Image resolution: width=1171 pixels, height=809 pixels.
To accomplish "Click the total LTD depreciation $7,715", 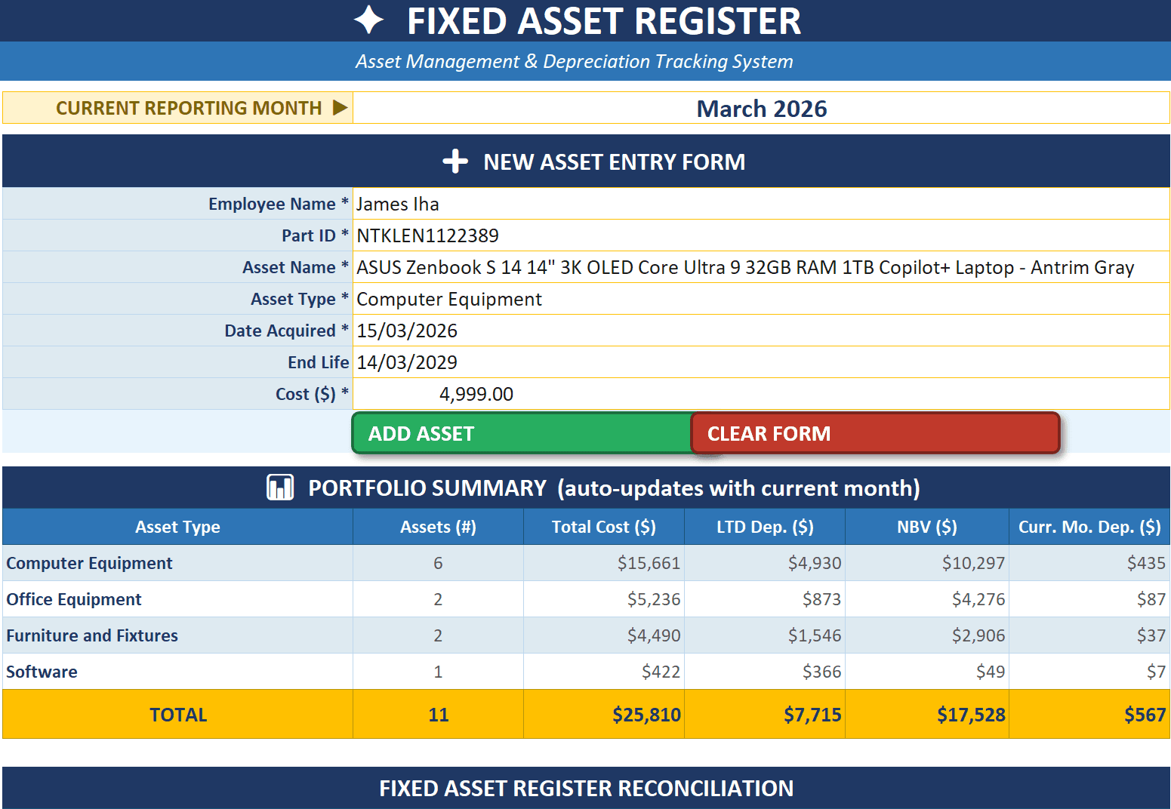I will pyautogui.click(x=765, y=714).
